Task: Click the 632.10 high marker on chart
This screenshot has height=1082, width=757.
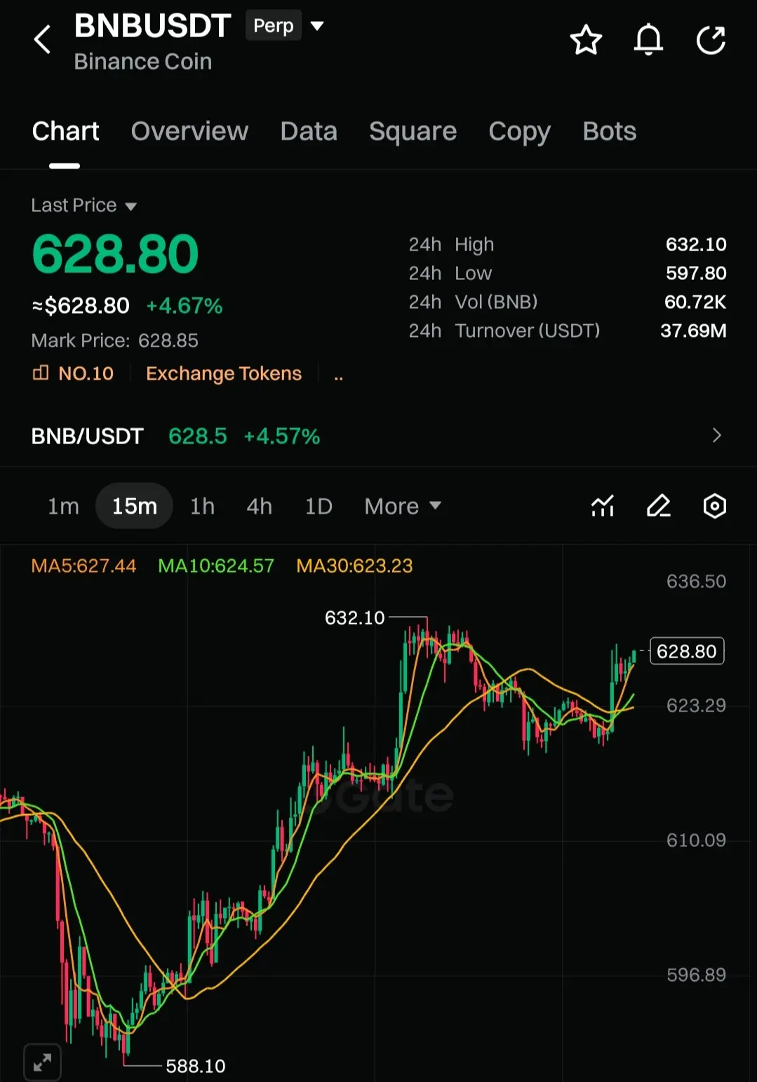Action: 354,617
